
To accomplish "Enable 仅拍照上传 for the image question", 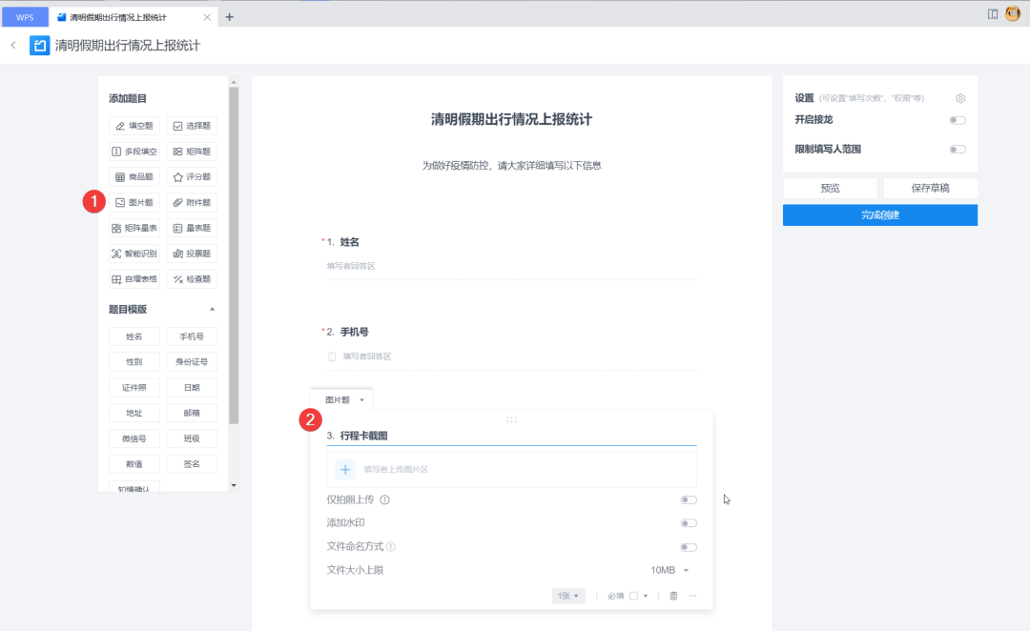I will point(689,499).
